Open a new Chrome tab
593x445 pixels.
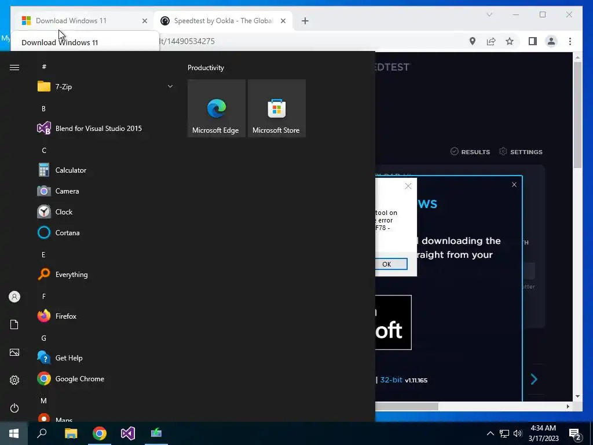305,21
